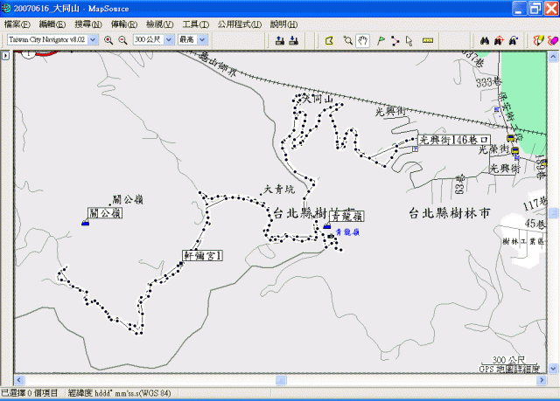This screenshot has height=401, width=560.
Task: Open the 編輯 menu
Action: point(52,24)
